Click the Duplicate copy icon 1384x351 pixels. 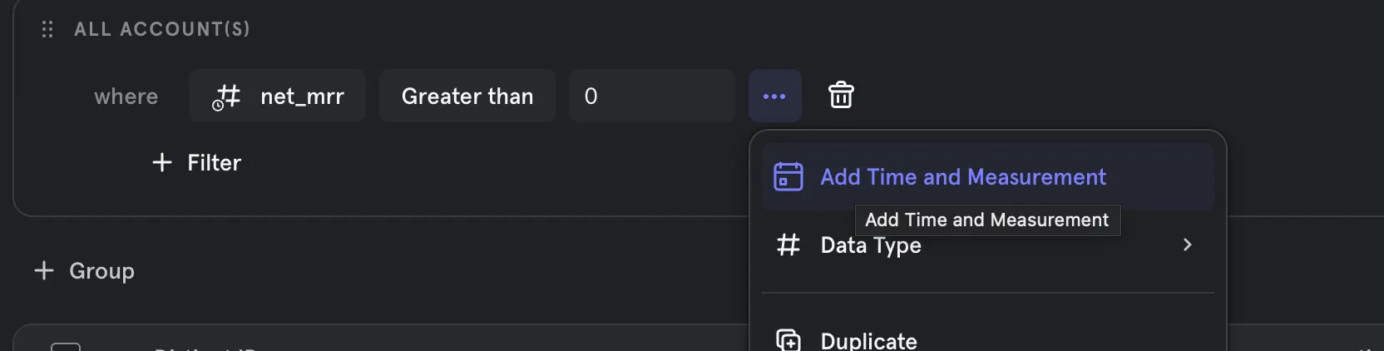[788, 339]
